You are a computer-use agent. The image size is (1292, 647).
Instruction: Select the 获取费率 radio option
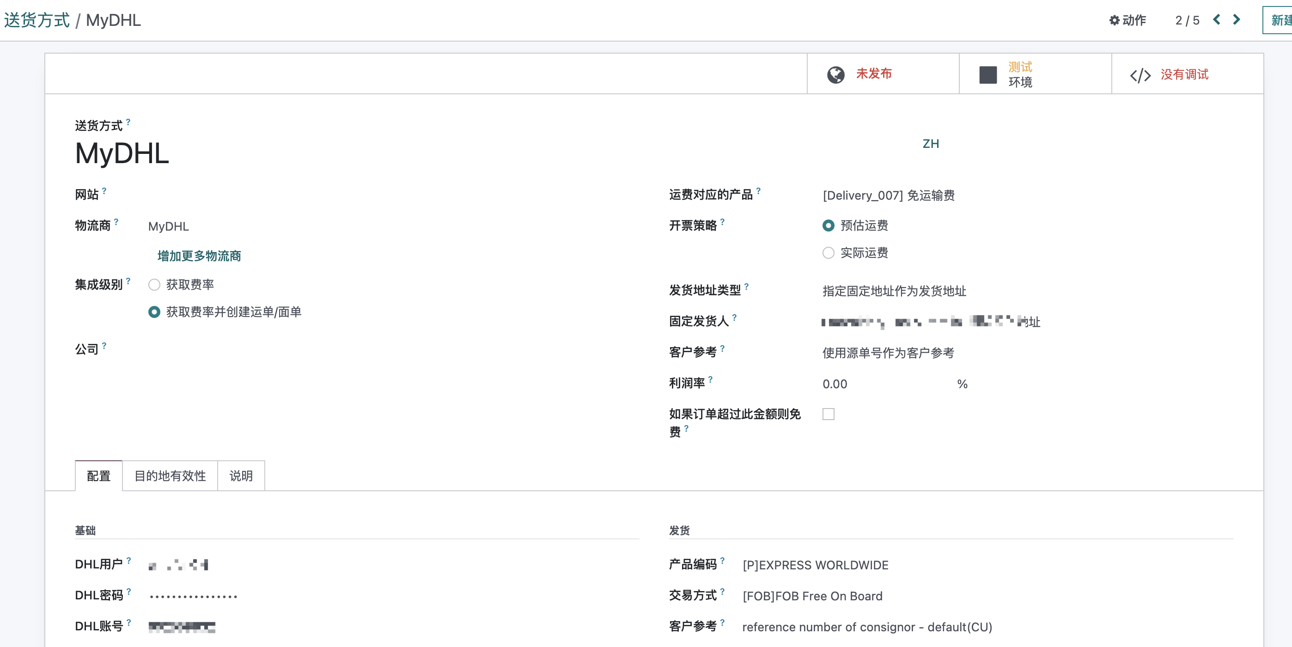[x=154, y=285]
